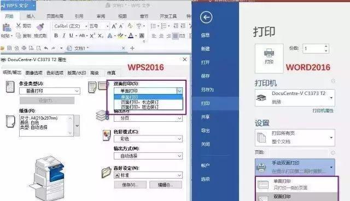Image resolution: width=350 pixels, height=201 pixels.
Task: Click the strikethrough AB icon
Action: 82,36
